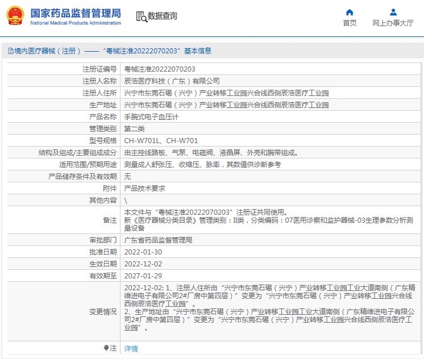
Task: Click the 网上办事大厅 person icon
Action: click(x=393, y=12)
